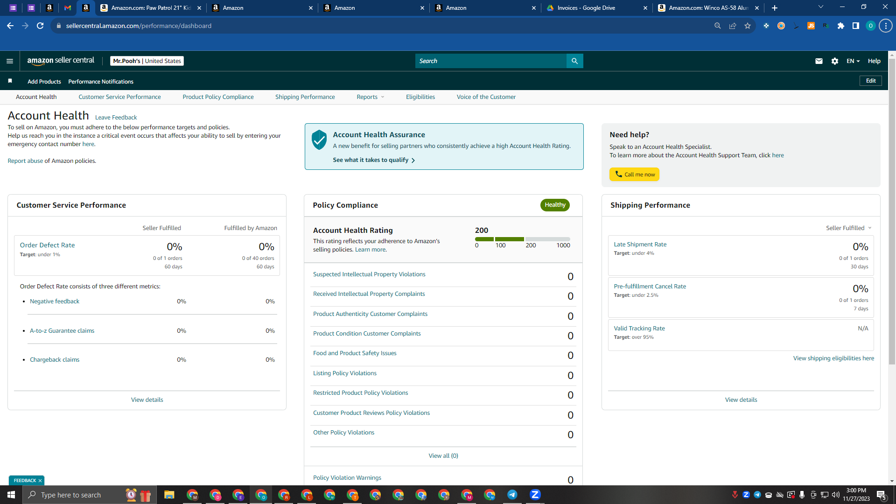Open the taskbar volume icon

coord(836,495)
